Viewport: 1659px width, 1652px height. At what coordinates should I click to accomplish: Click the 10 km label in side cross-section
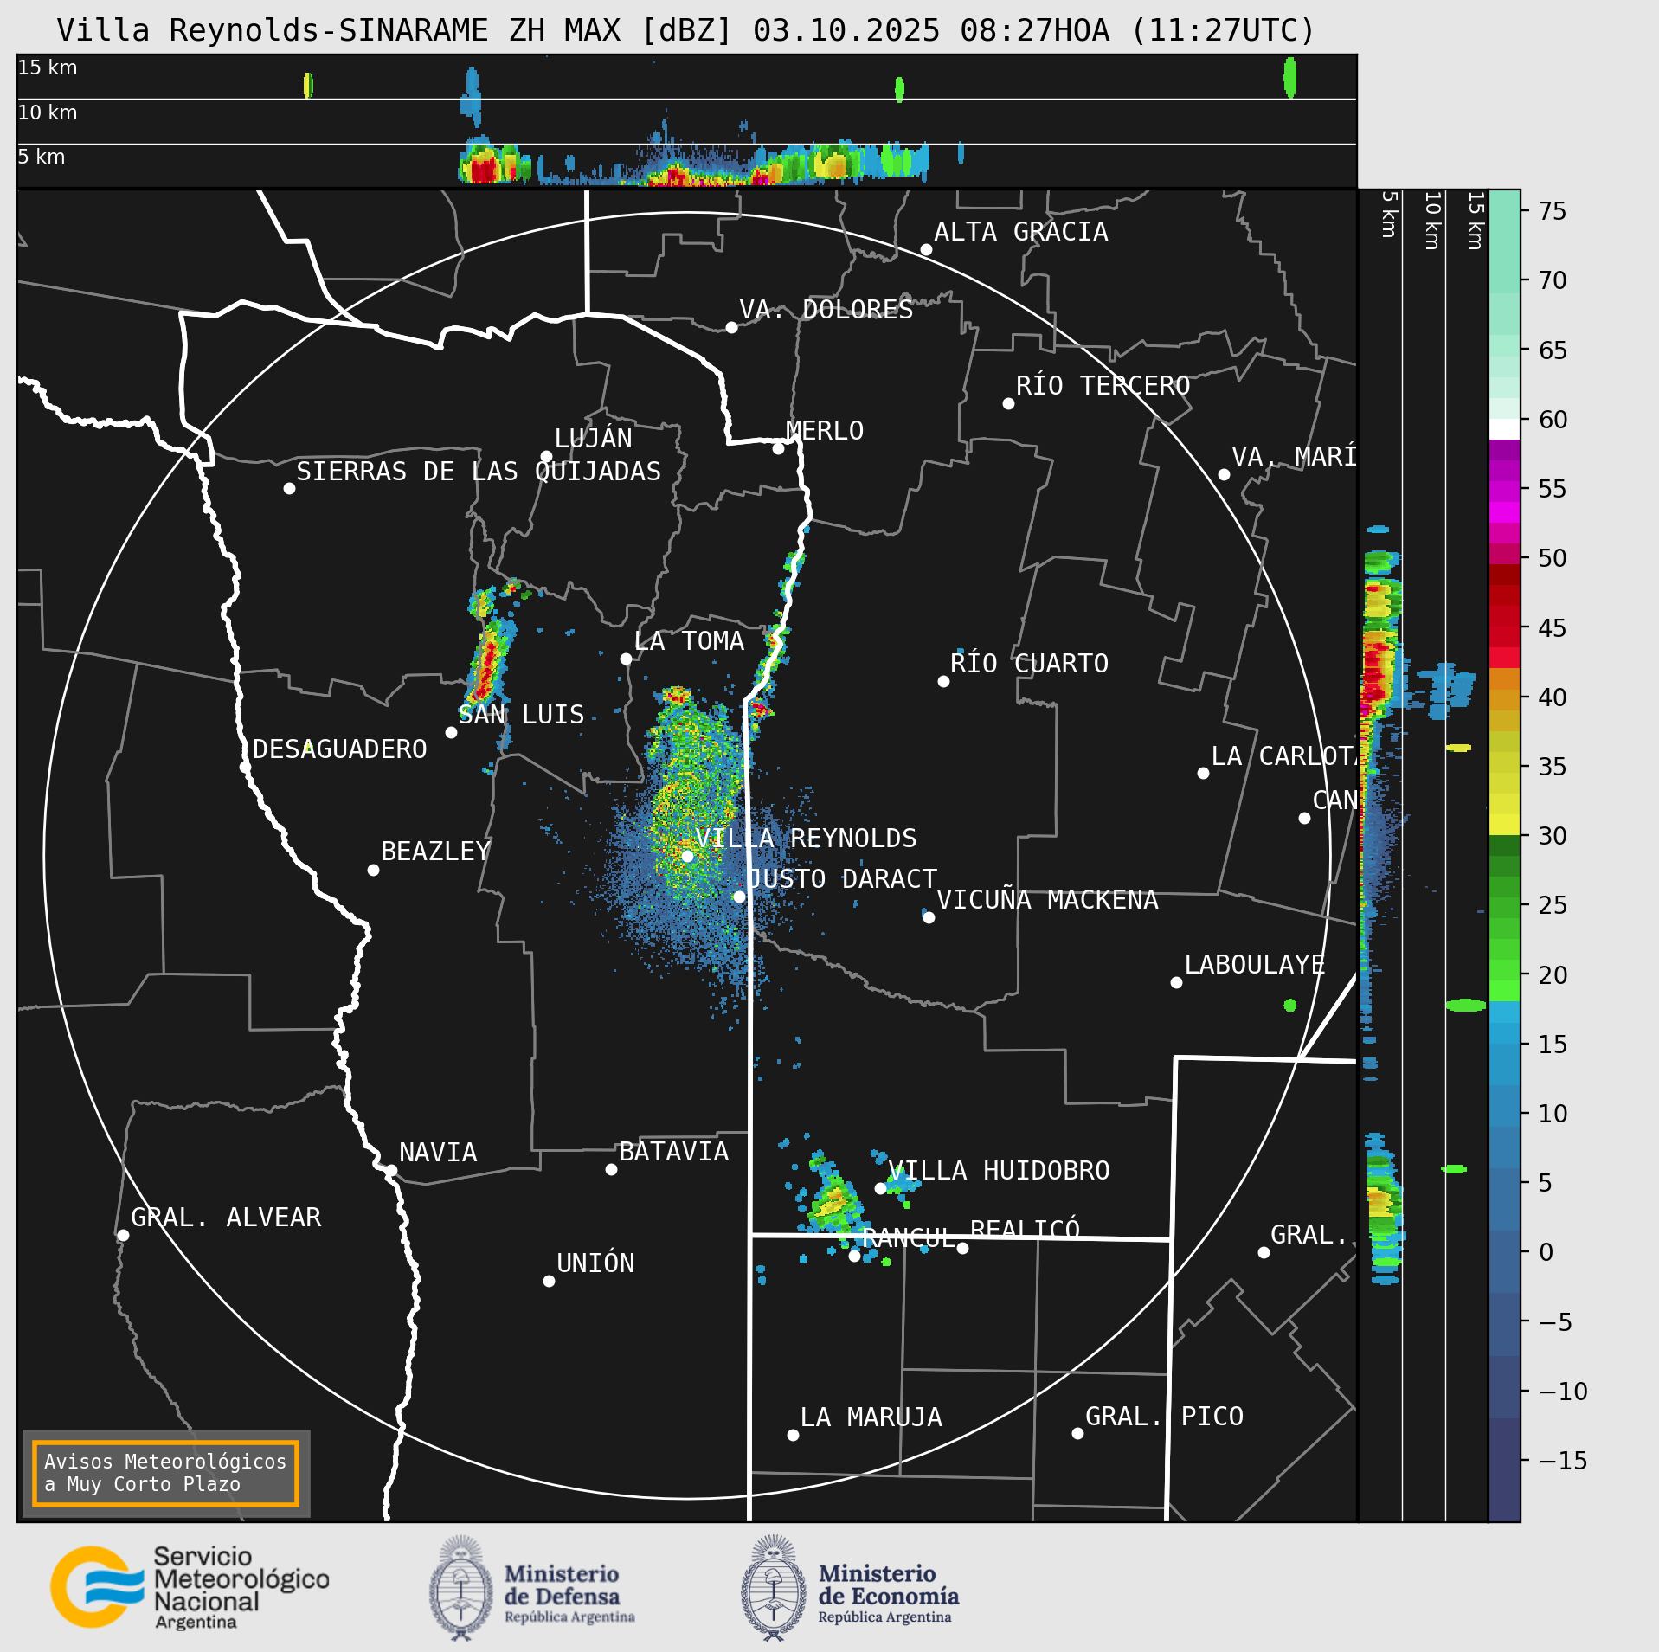click(x=1432, y=222)
